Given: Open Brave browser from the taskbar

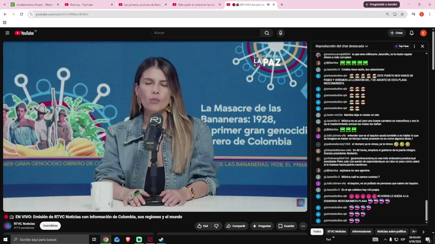Looking at the screenshot, I should pyautogui.click(x=128, y=240).
